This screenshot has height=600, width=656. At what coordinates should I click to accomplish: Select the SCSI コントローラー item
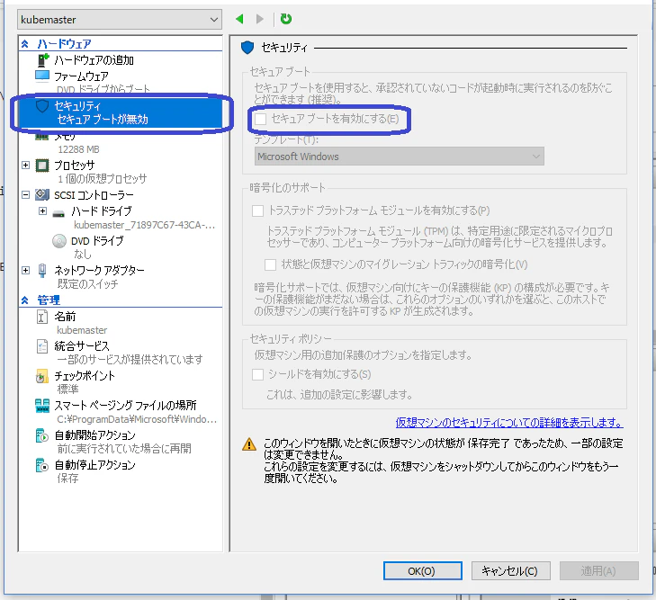tap(94, 195)
